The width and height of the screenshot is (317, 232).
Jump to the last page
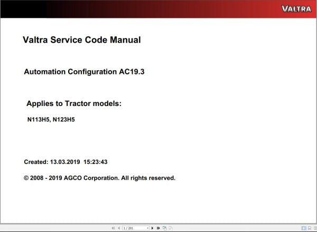[x=158, y=228]
